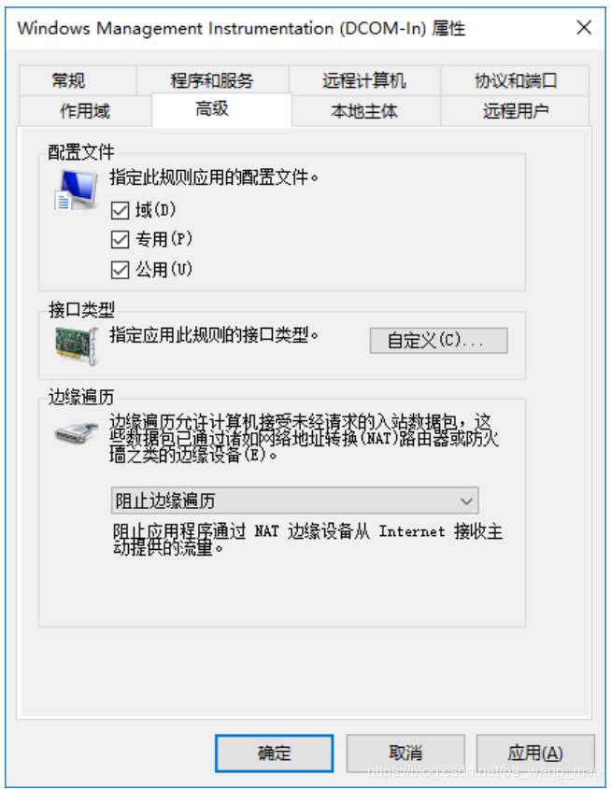Disable the 公用(U) public profile checkbox
The image size is (611, 789).
point(120,270)
